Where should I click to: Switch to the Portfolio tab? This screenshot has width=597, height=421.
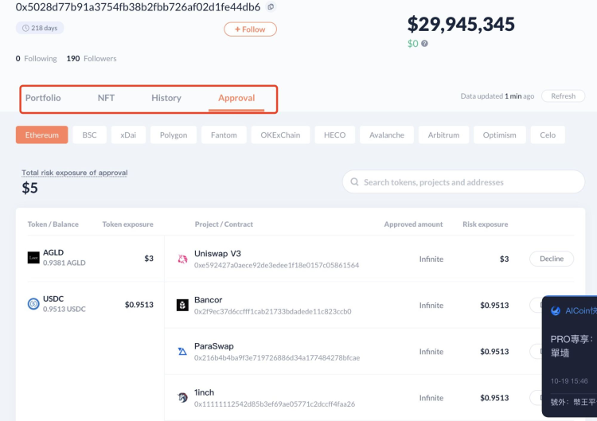tap(43, 98)
